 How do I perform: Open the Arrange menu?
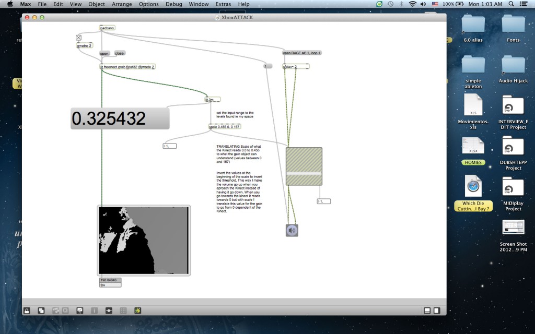122,4
